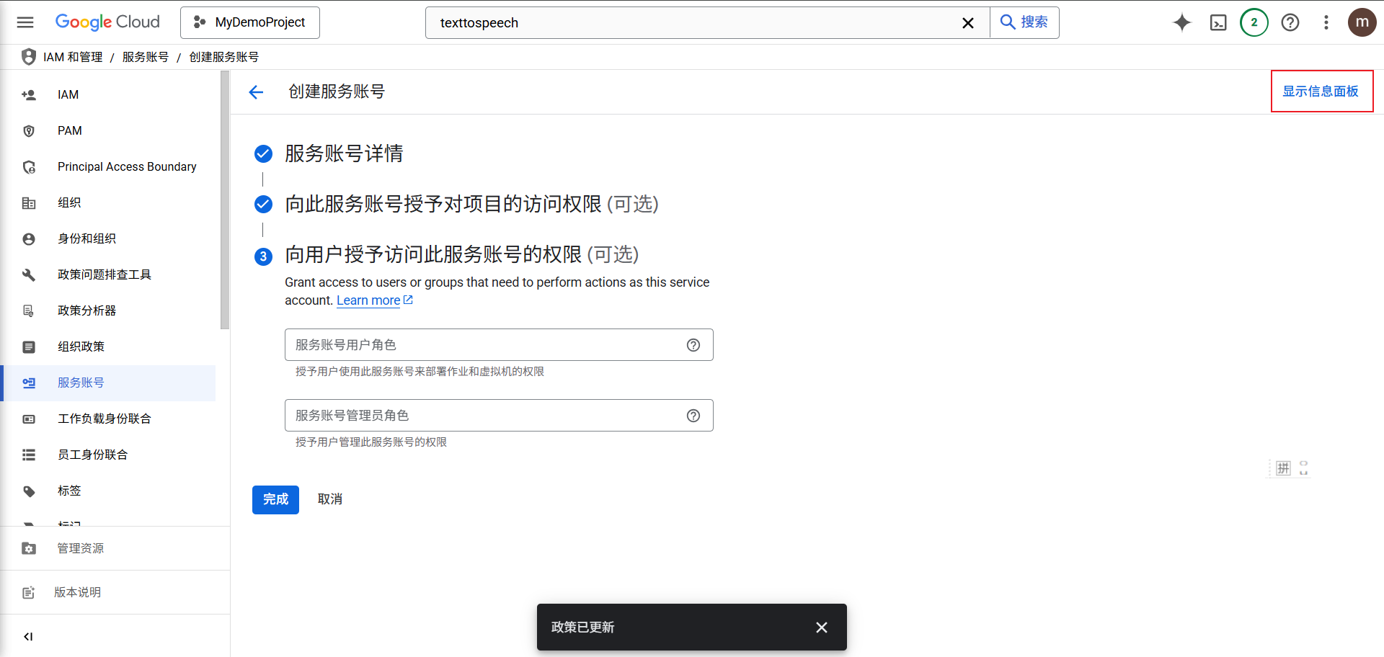The image size is (1384, 657).
Task: Click the IAM shield icon in breadcrumb
Action: tap(28, 56)
